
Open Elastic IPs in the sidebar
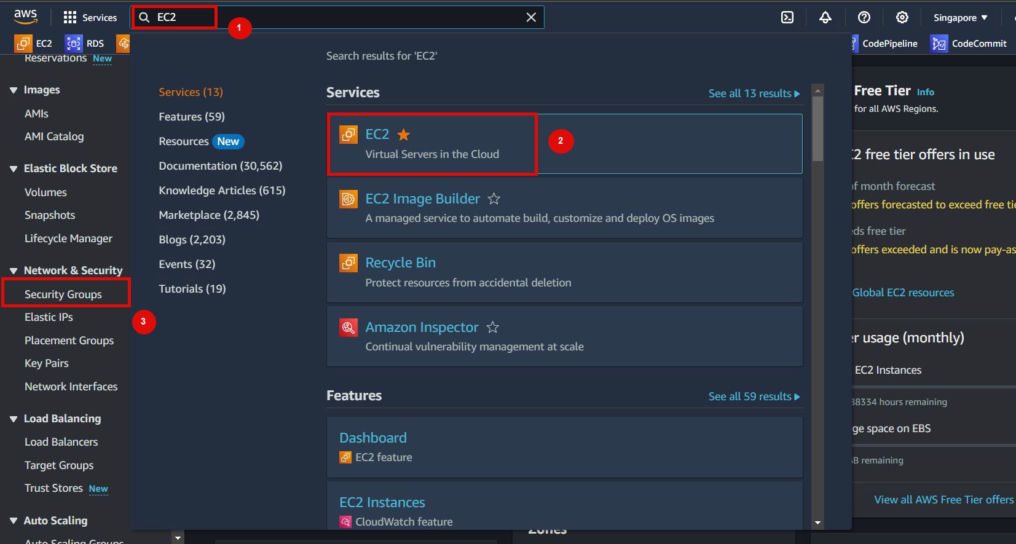tap(49, 317)
